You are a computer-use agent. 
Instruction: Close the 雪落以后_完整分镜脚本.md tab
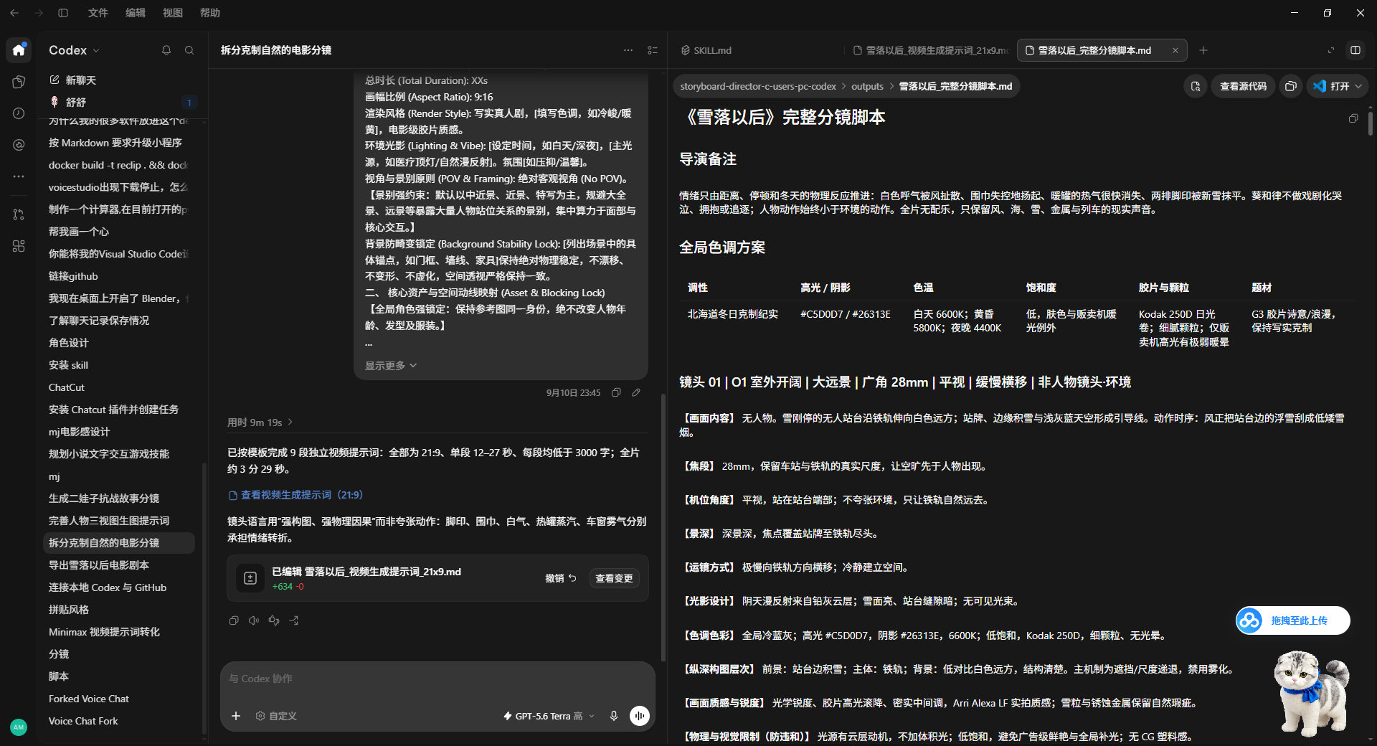[1175, 50]
